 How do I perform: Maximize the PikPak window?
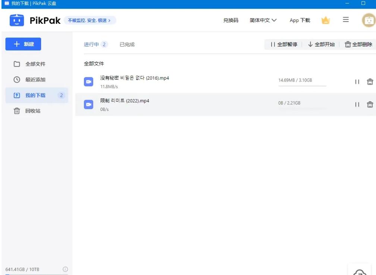[x=363, y=3]
